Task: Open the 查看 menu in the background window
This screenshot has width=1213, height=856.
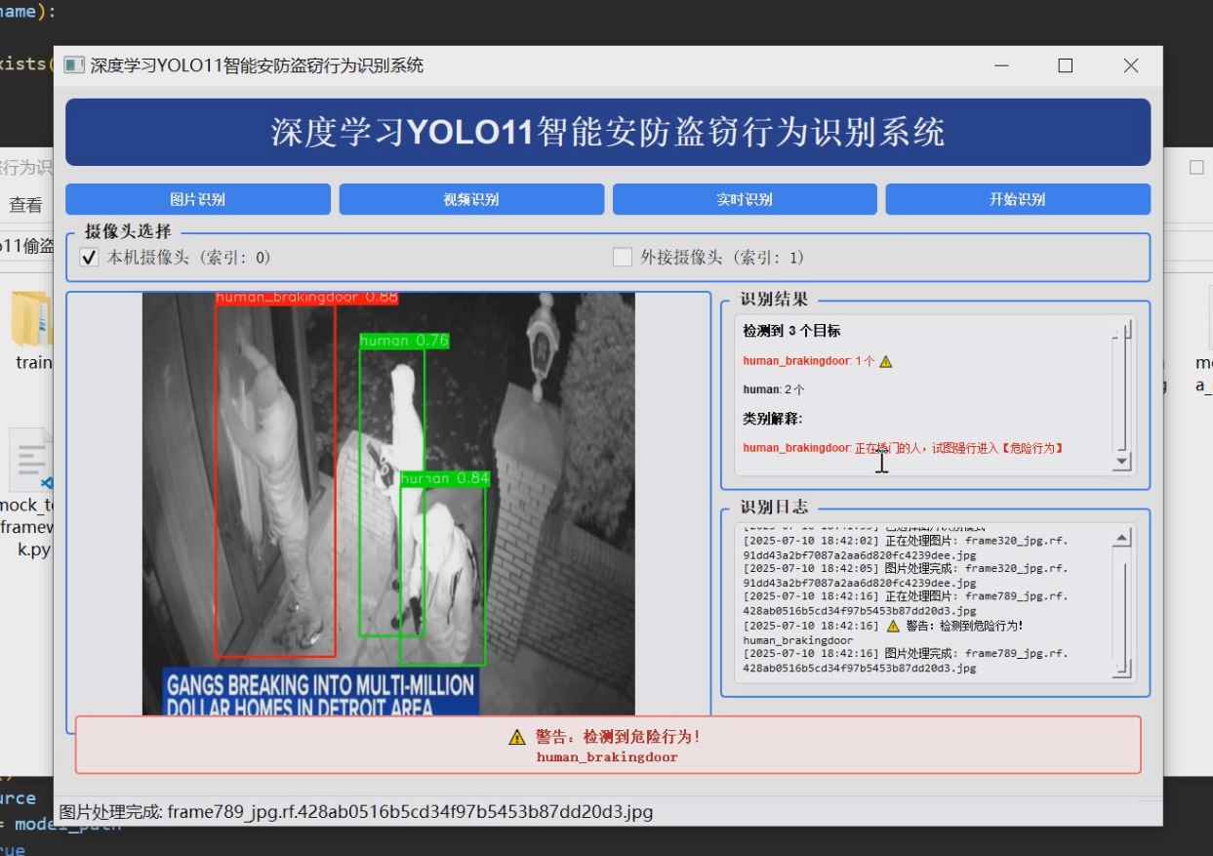Action: 25,205
